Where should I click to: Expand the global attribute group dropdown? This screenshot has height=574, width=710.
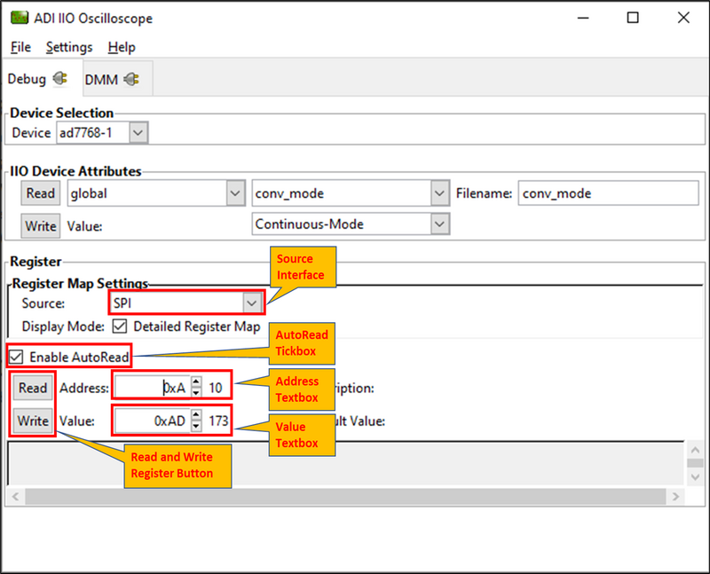click(x=235, y=193)
